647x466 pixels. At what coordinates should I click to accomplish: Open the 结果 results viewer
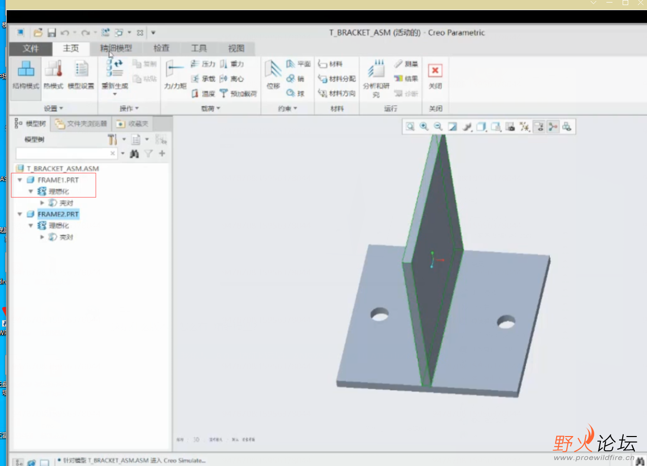pyautogui.click(x=406, y=79)
